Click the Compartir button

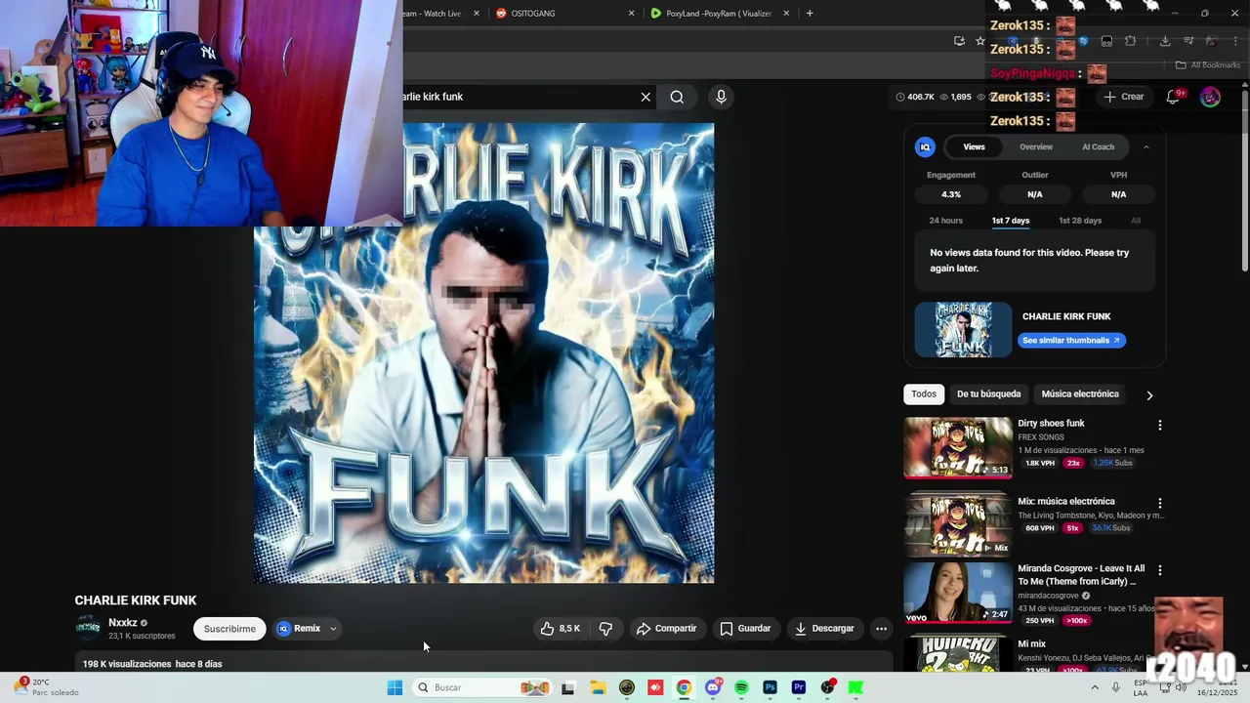666,629
